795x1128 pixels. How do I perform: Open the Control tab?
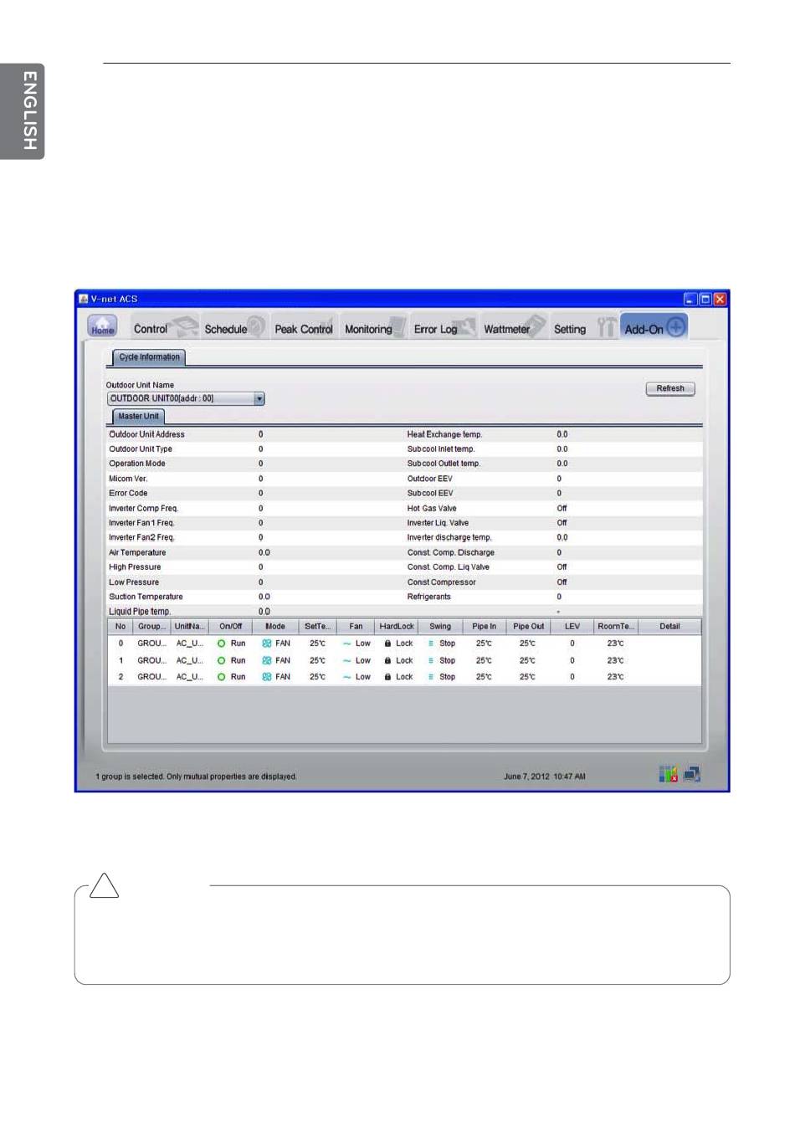click(x=165, y=327)
